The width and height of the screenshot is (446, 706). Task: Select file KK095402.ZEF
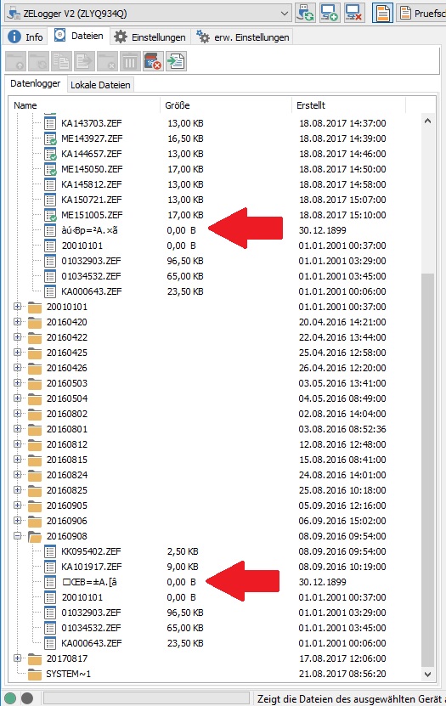pos(92,551)
